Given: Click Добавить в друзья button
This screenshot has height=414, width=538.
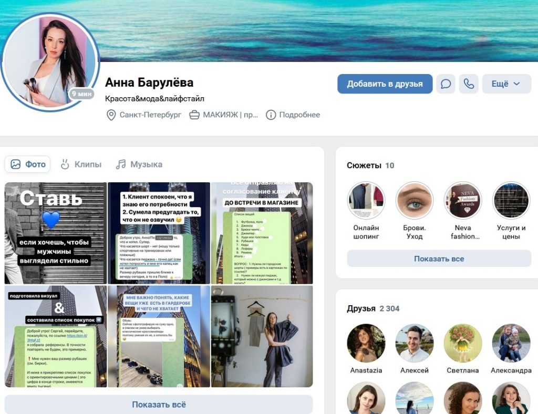Looking at the screenshot, I should [x=385, y=84].
